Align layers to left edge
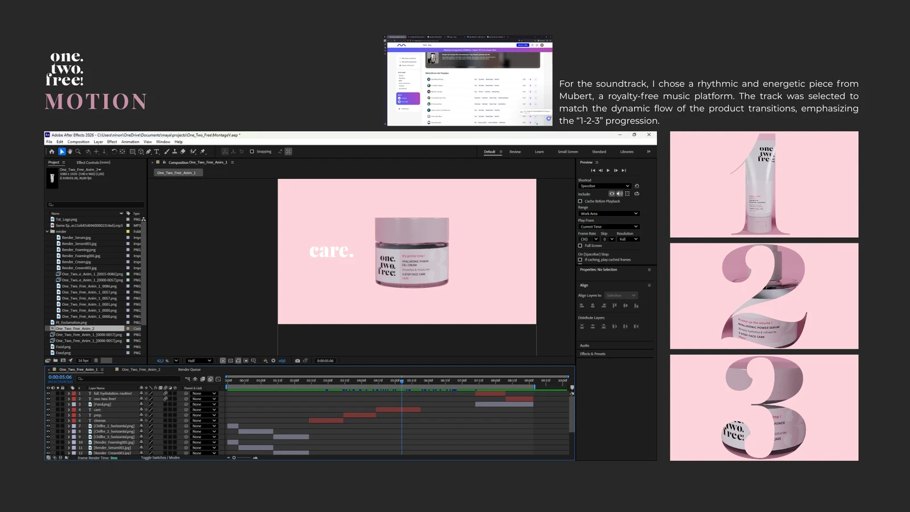 [582, 305]
